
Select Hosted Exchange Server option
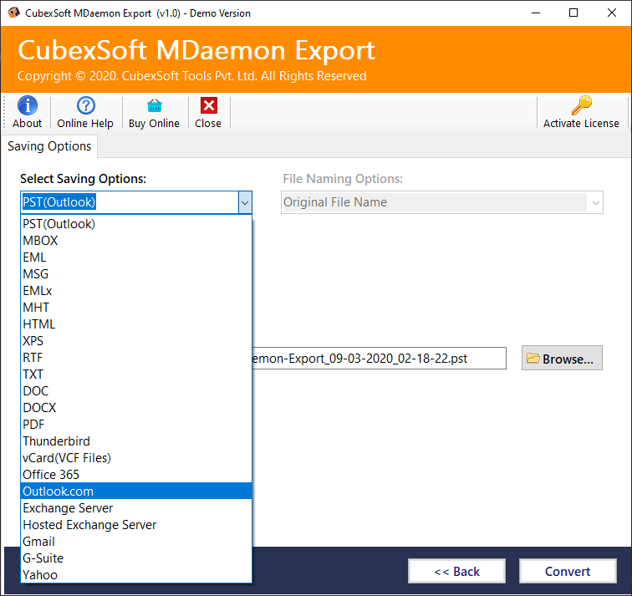89,525
